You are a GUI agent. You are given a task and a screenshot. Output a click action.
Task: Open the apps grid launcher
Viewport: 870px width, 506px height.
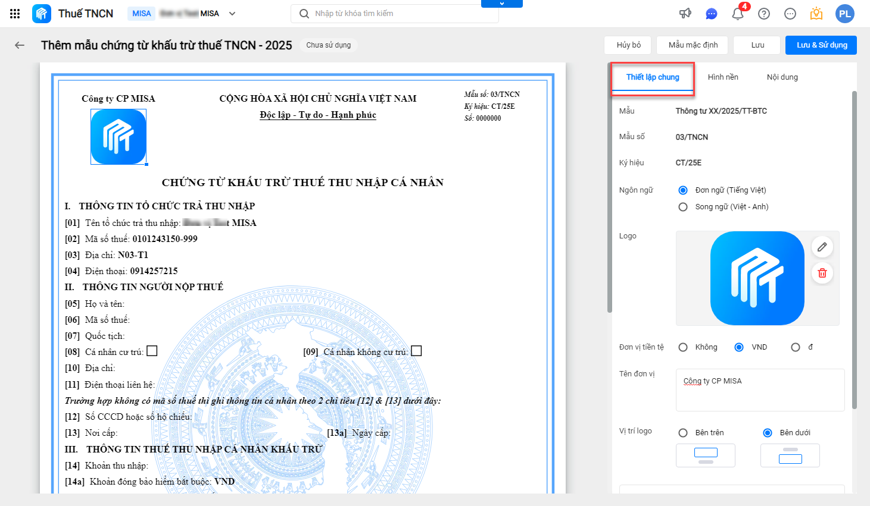click(x=15, y=14)
